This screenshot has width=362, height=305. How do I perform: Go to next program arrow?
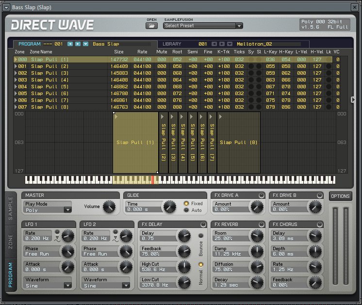[78, 44]
